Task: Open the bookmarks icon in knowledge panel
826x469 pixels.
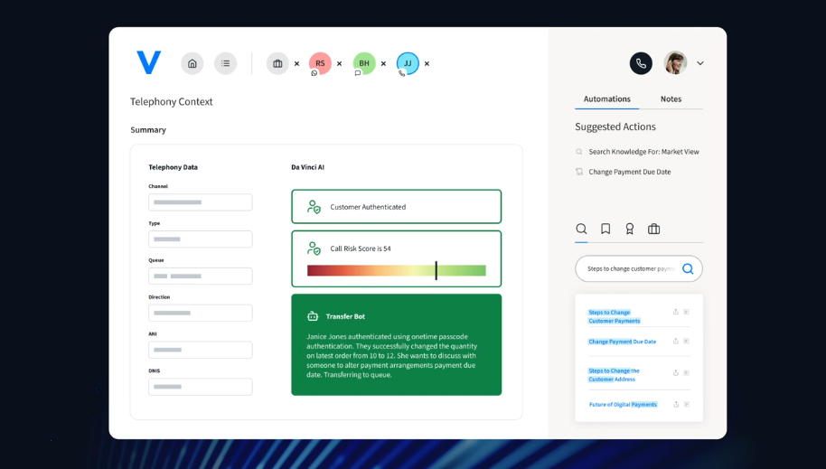Action: pos(605,230)
